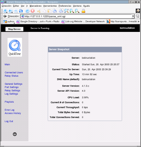Open the Relay Status link
The height and width of the screenshot is (147, 141).
[x=11, y=76]
